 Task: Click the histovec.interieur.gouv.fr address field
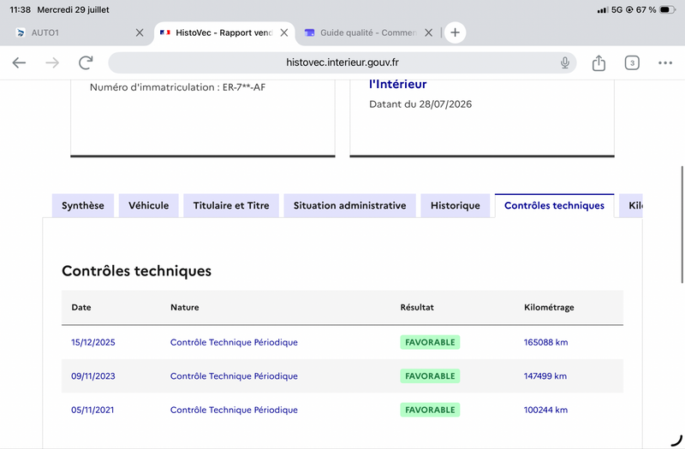(x=342, y=62)
